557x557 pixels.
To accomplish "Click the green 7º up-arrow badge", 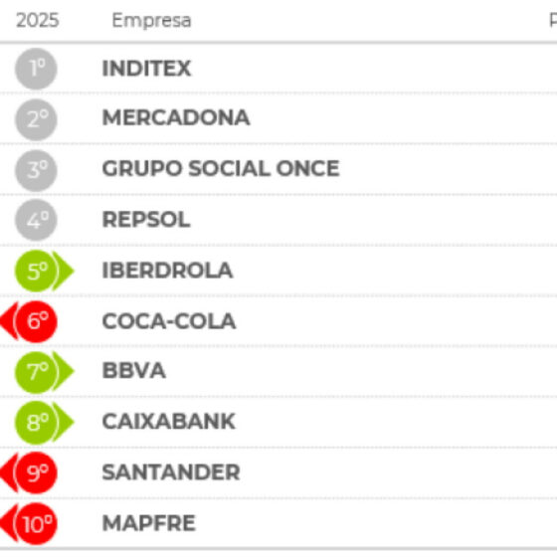I will coord(44,372).
